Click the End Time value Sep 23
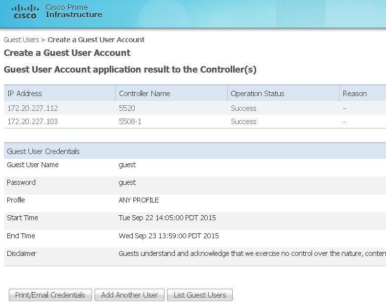 coord(169,236)
